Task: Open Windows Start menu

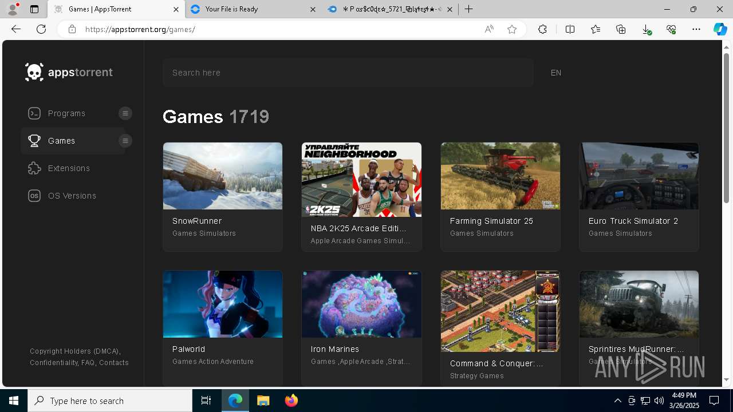Action: 14,401
